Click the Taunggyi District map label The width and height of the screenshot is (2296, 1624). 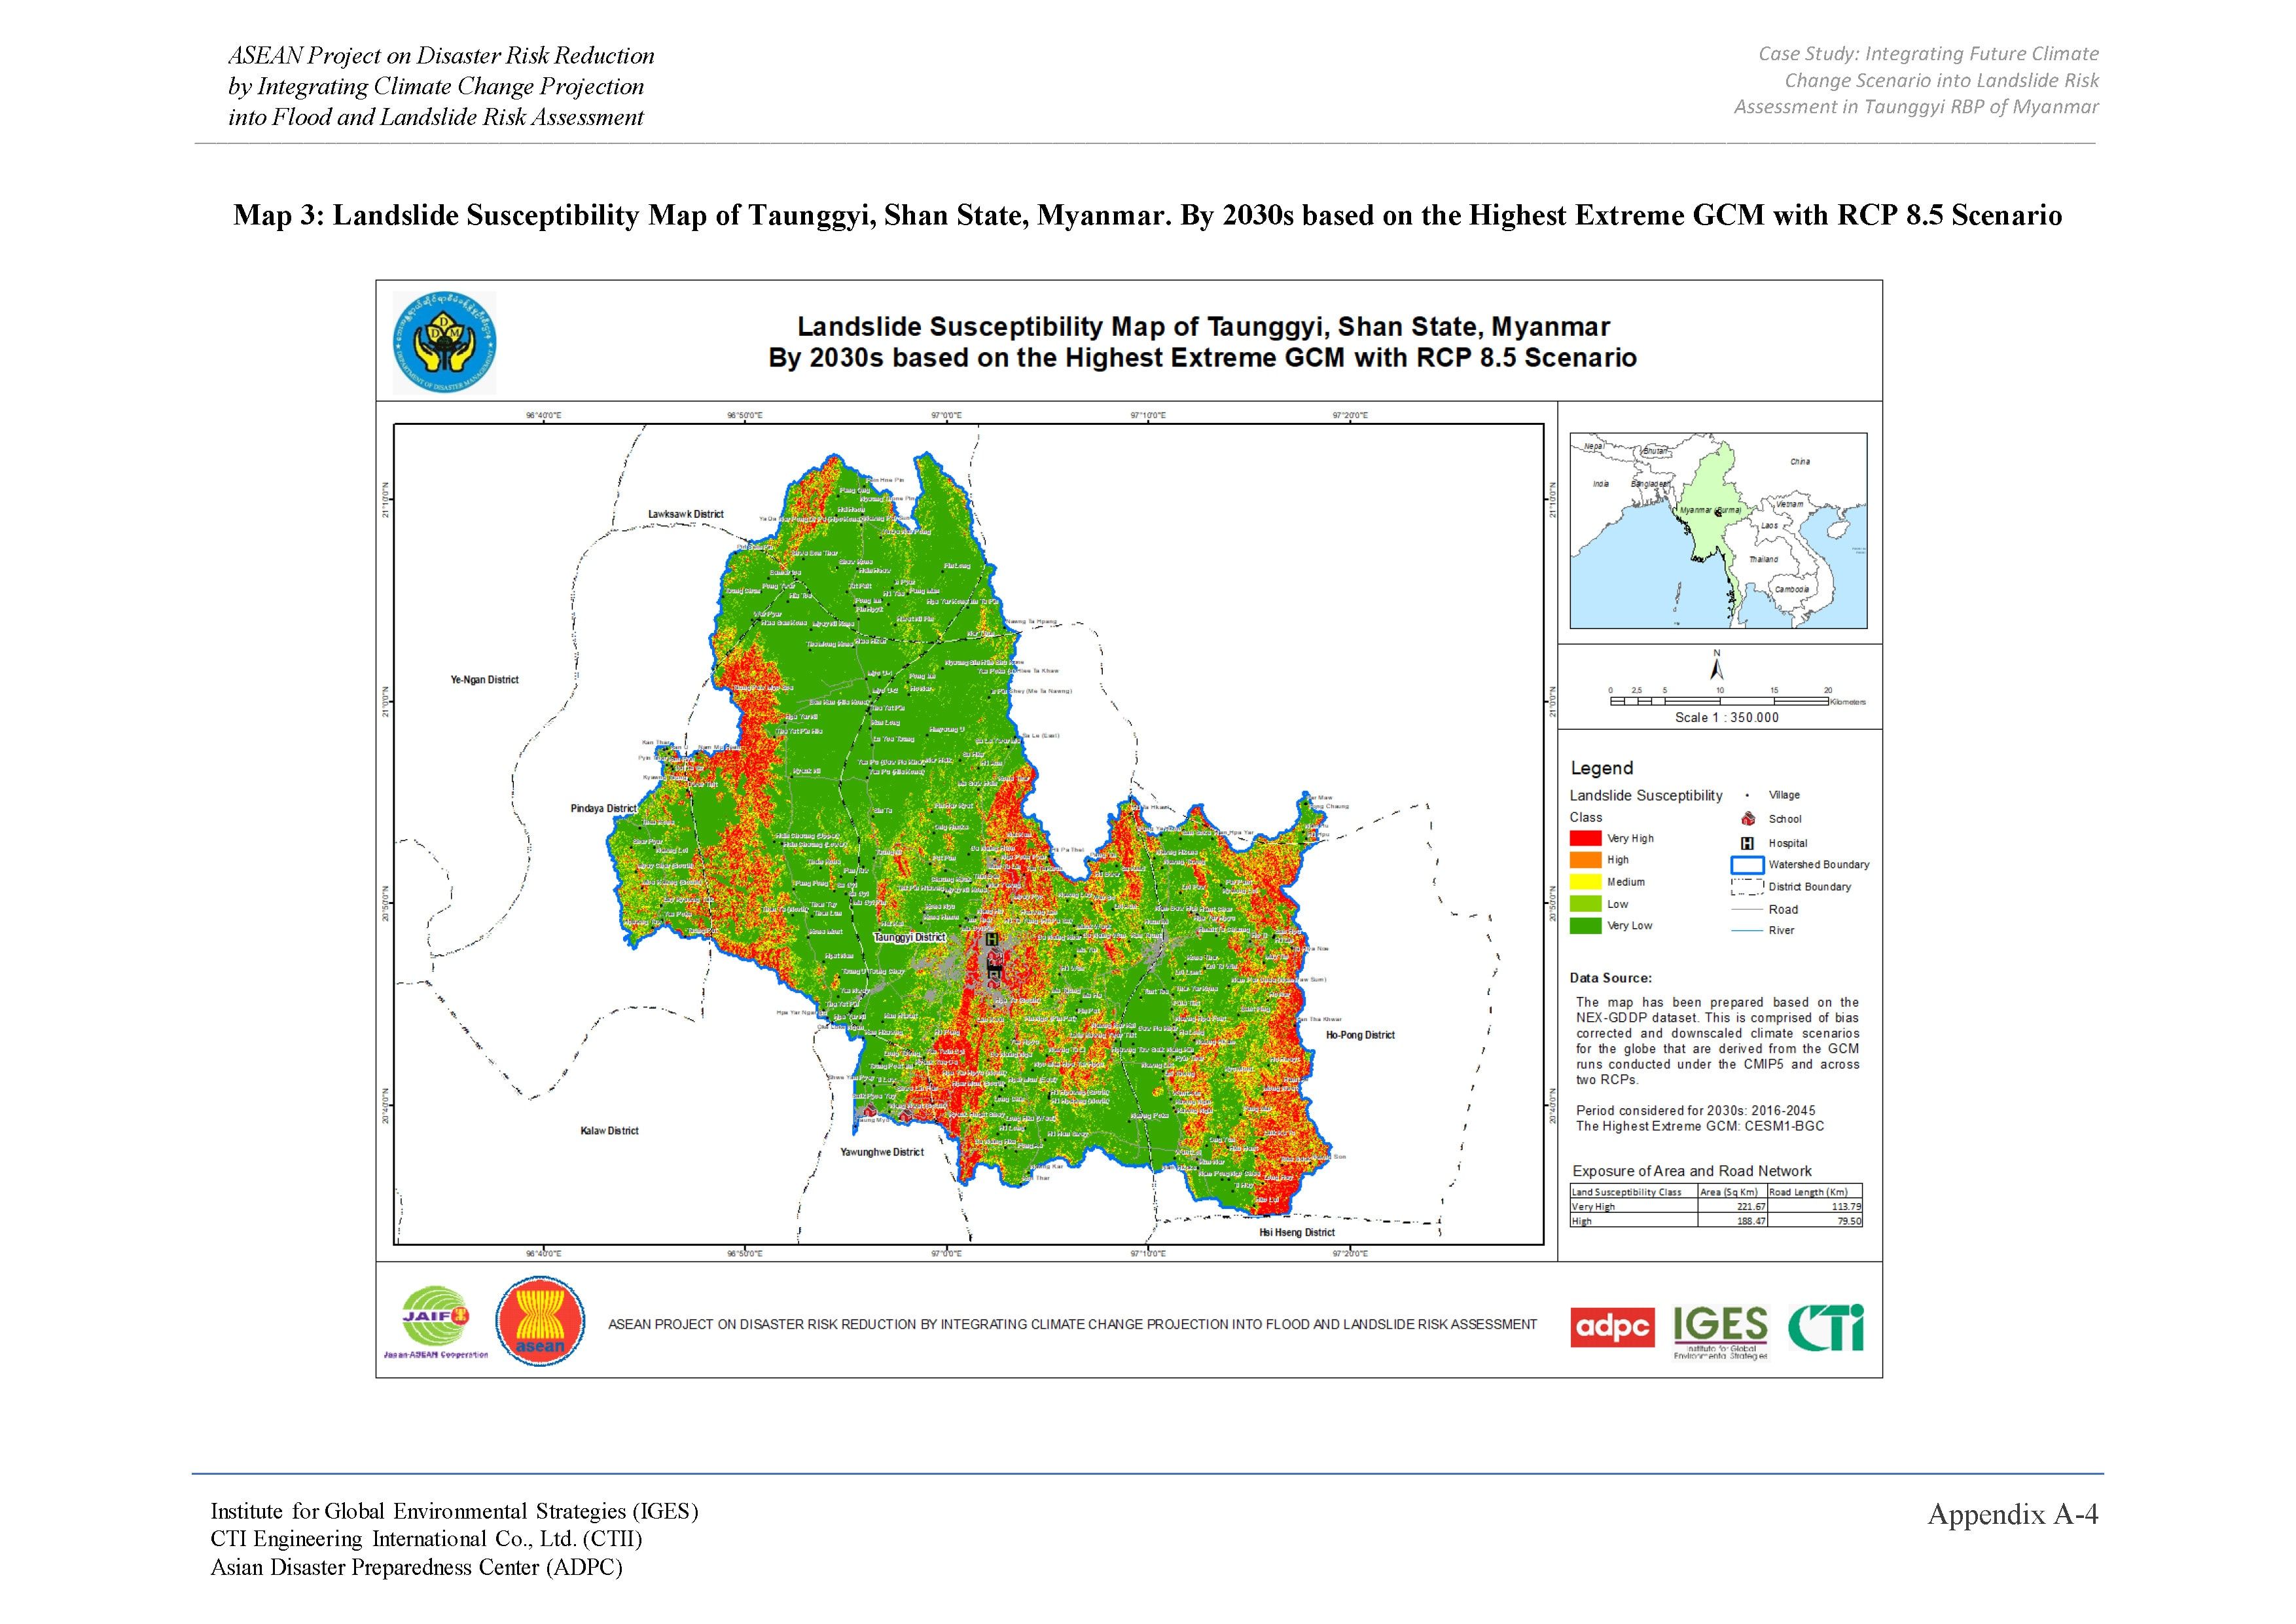pos(909,938)
